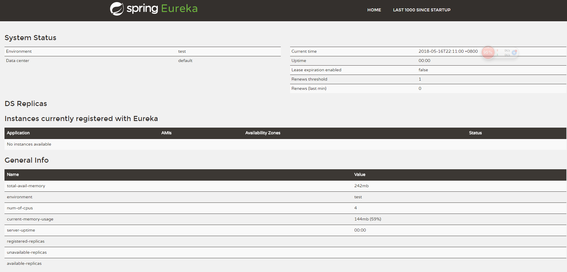This screenshot has height=272, width=567.
Task: Click the 'default' data center value
Action: (185, 61)
